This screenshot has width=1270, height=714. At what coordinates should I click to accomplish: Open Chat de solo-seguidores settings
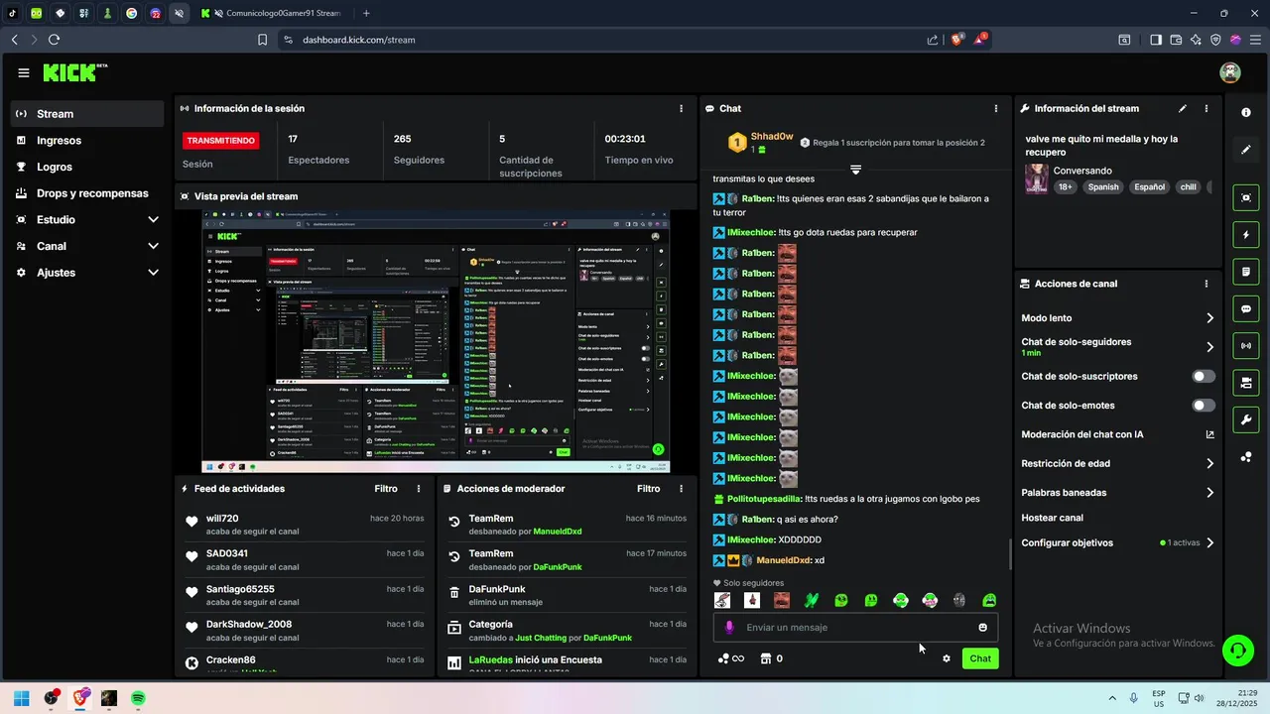pos(1117,346)
